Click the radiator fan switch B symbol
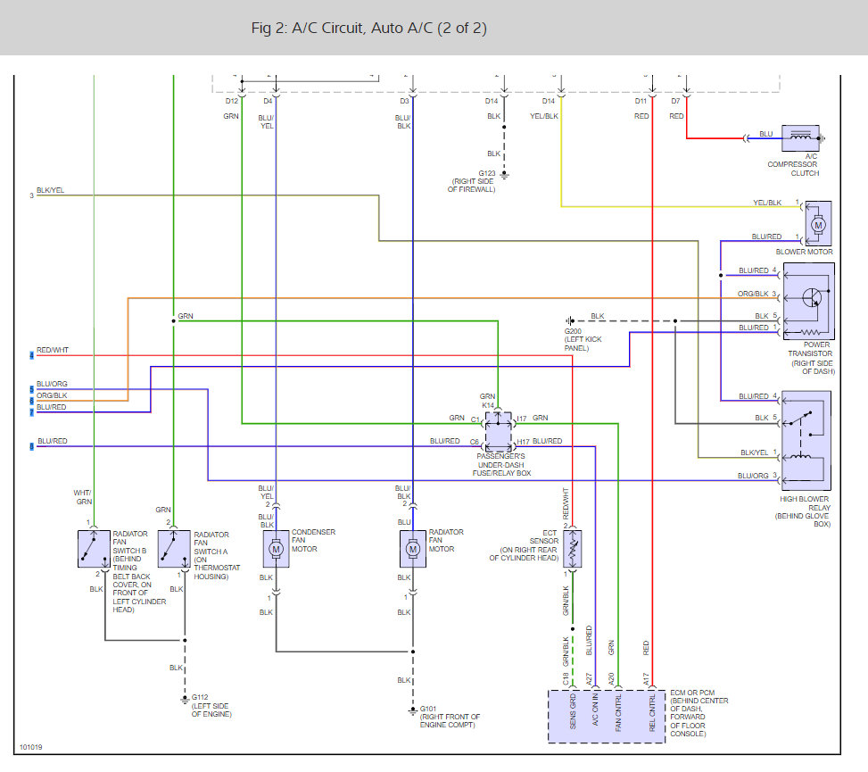868x772 pixels. coord(94,548)
